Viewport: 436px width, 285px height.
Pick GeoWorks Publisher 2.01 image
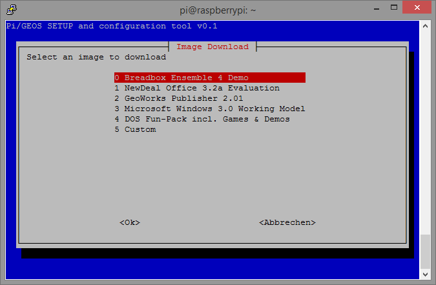pyautogui.click(x=178, y=98)
